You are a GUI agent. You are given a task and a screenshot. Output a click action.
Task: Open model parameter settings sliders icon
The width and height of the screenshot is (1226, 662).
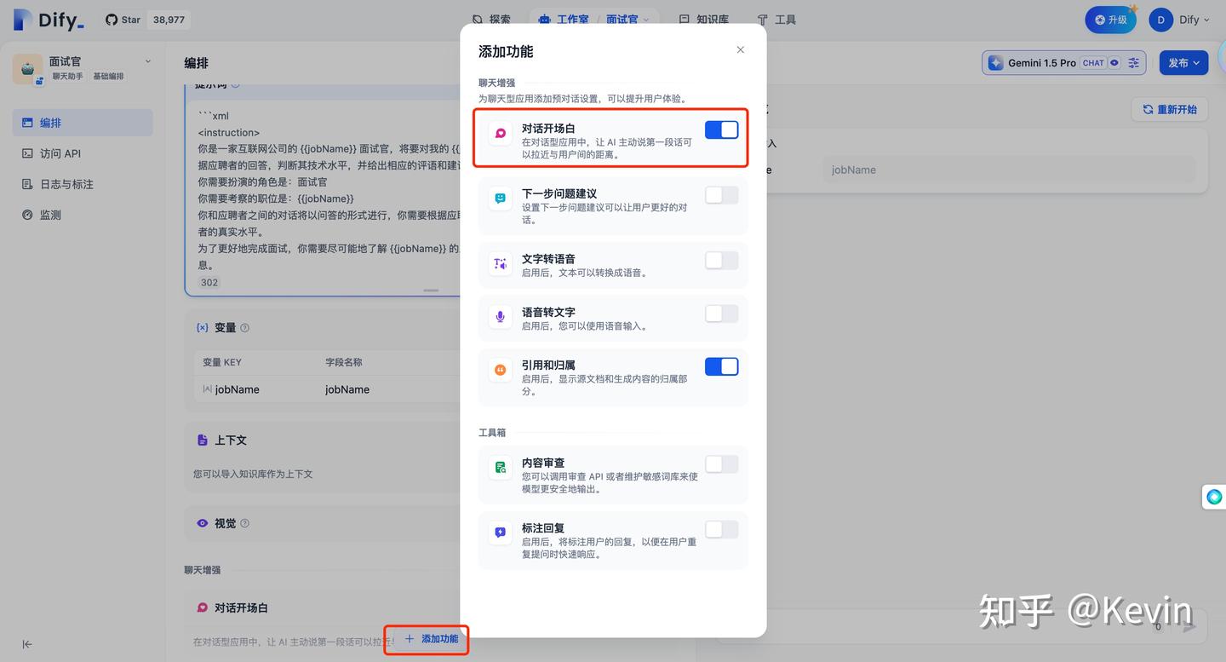1134,63
